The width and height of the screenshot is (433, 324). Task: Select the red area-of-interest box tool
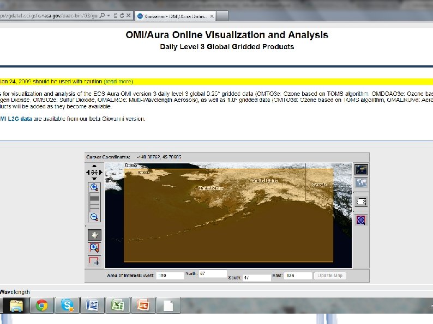pyautogui.click(x=94, y=261)
